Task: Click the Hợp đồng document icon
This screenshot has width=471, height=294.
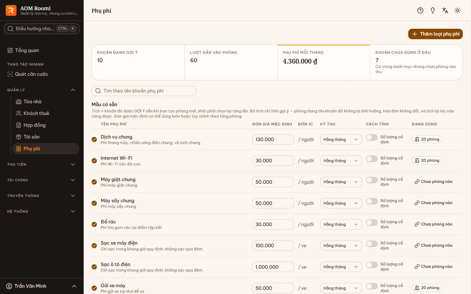Action: (x=19, y=125)
